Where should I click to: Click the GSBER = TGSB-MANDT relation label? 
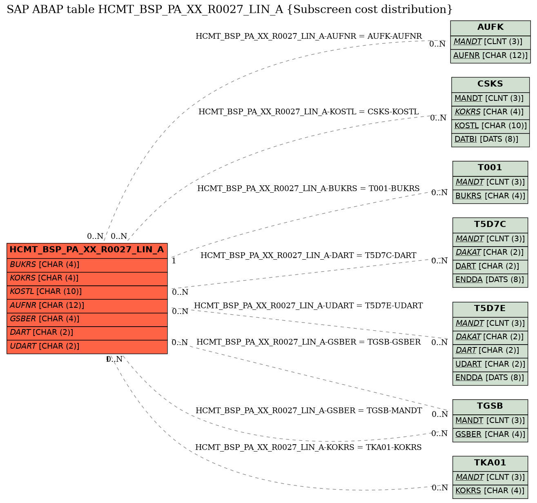[x=309, y=411]
